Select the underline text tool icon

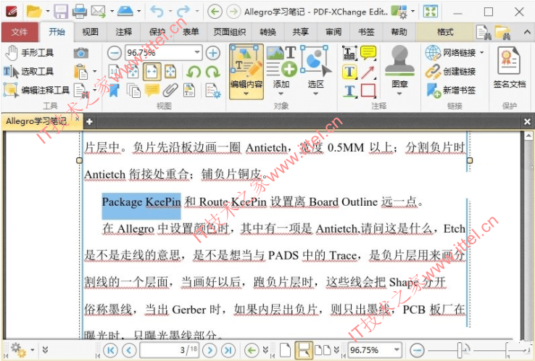click(349, 91)
